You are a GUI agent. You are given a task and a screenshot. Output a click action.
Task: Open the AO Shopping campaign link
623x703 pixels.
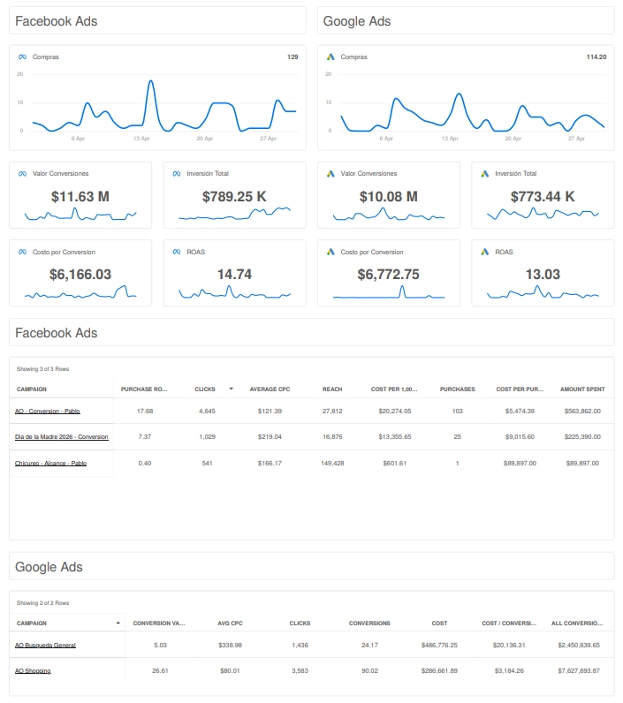(x=33, y=671)
